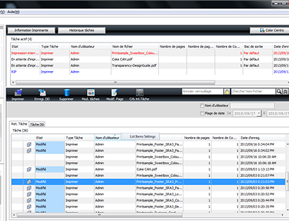The height and width of the screenshot is (221, 289).
Task: Click the Enreg. DD save-to-disk icon
Action: coord(42,92)
